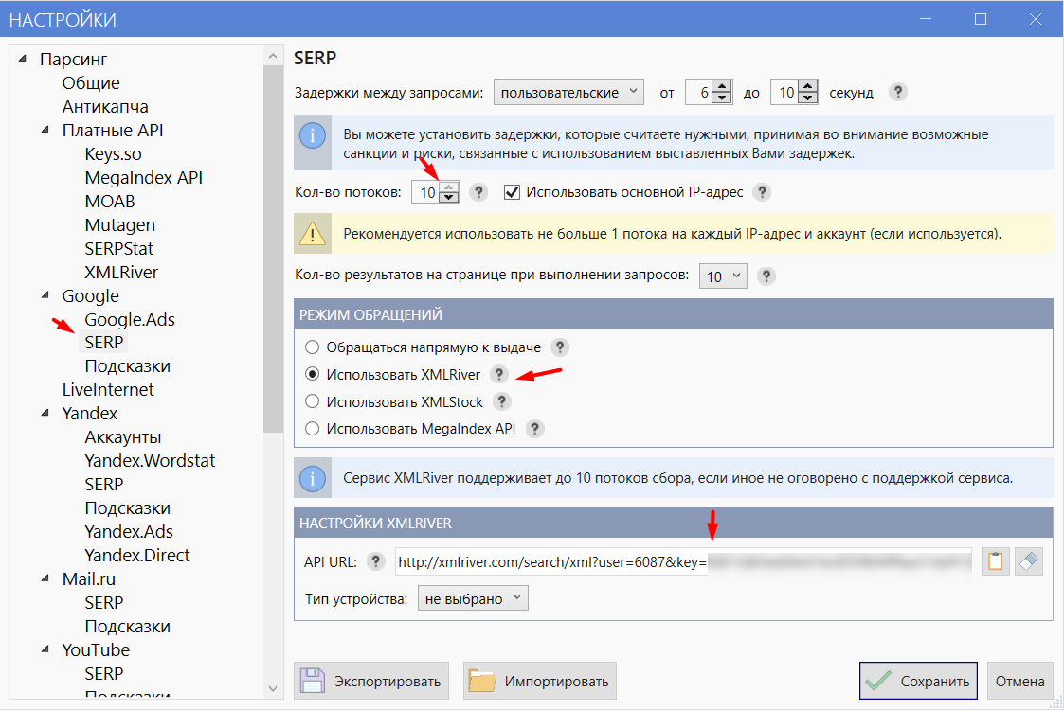1064x711 pixels.
Task: Collapse the Mail.ru tree node
Action: [45, 578]
